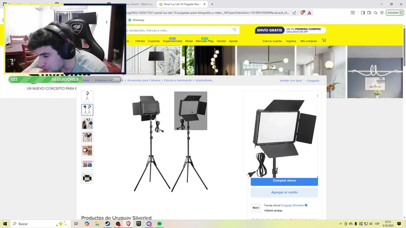Screen dimensions: 406x228
Task: Open the Ayuda help link
Action: point(233,41)
